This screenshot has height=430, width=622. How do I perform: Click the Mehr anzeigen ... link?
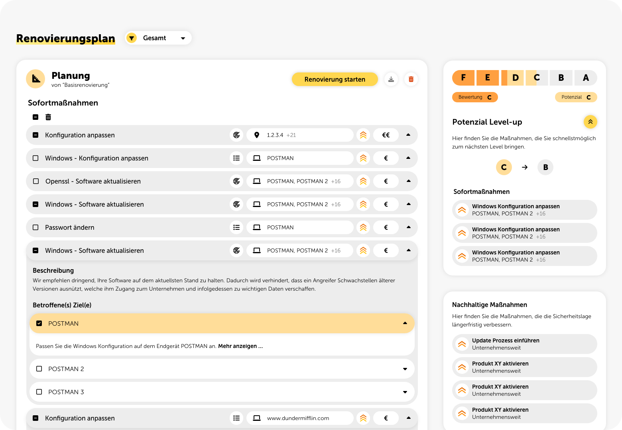240,346
